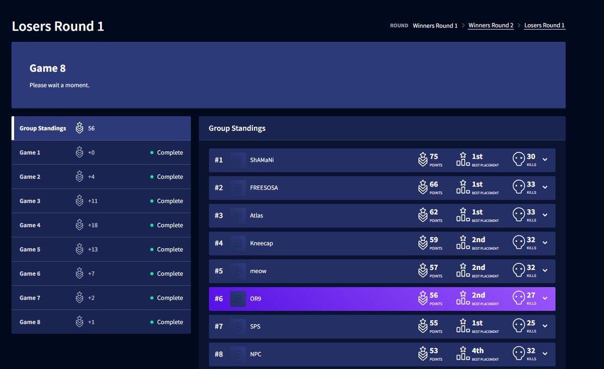Click FREESOSA's team shield avatar
The height and width of the screenshot is (369, 604).
(x=238, y=188)
